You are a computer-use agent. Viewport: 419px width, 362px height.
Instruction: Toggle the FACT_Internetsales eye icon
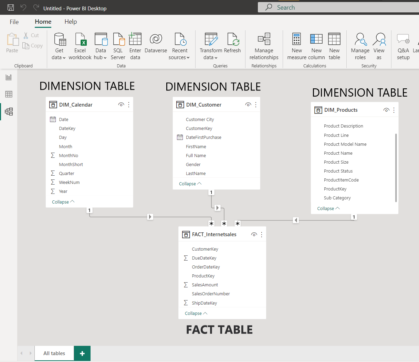coord(254,234)
